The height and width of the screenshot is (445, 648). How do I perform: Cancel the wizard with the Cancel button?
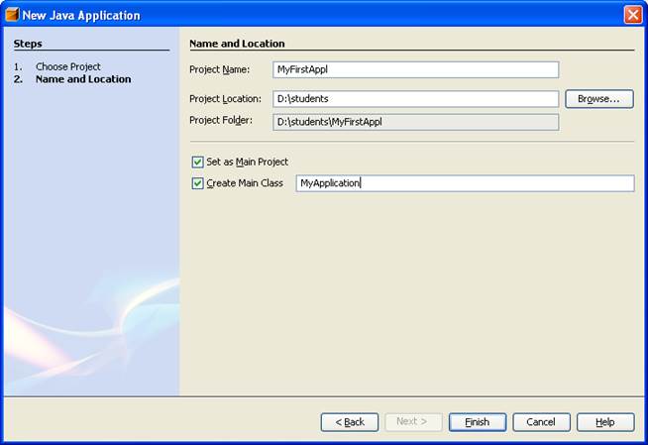541,422
